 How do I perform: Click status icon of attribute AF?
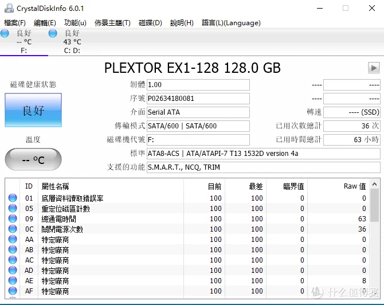tap(13, 291)
